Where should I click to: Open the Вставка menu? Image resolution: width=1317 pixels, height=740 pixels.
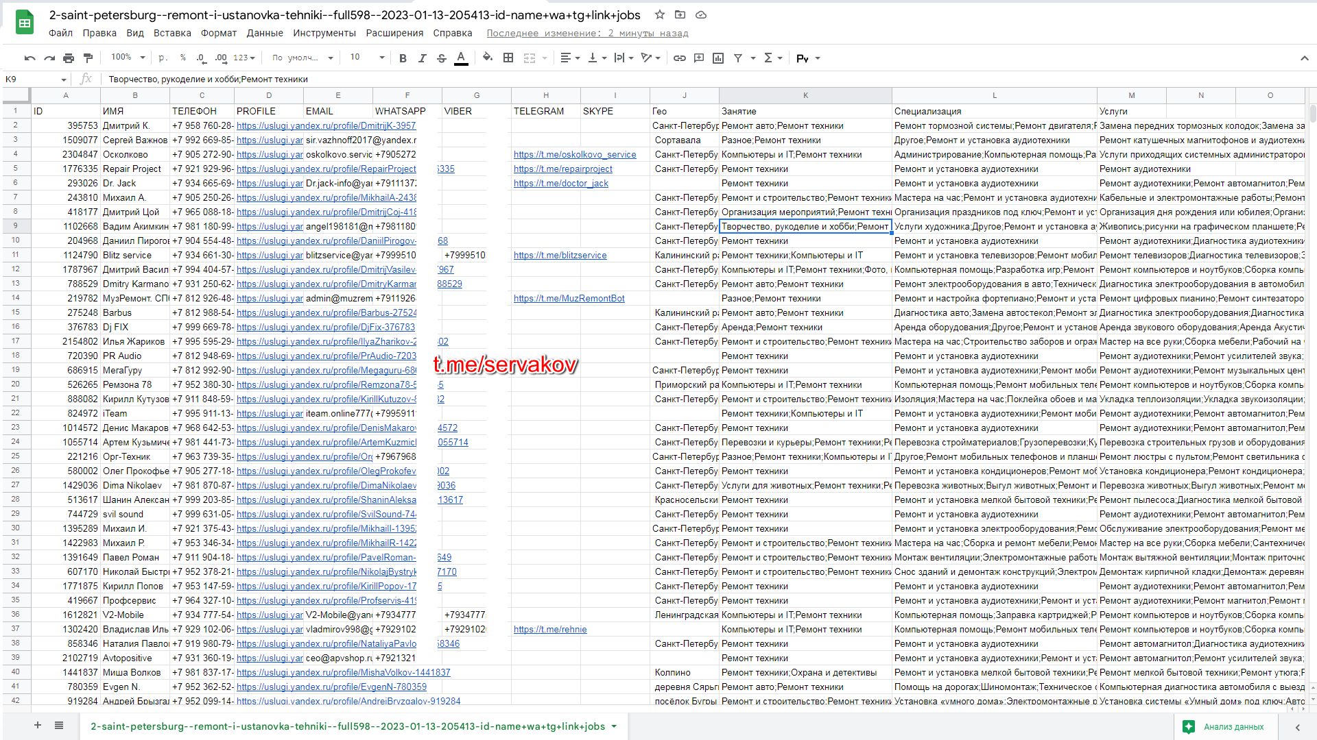(x=172, y=33)
